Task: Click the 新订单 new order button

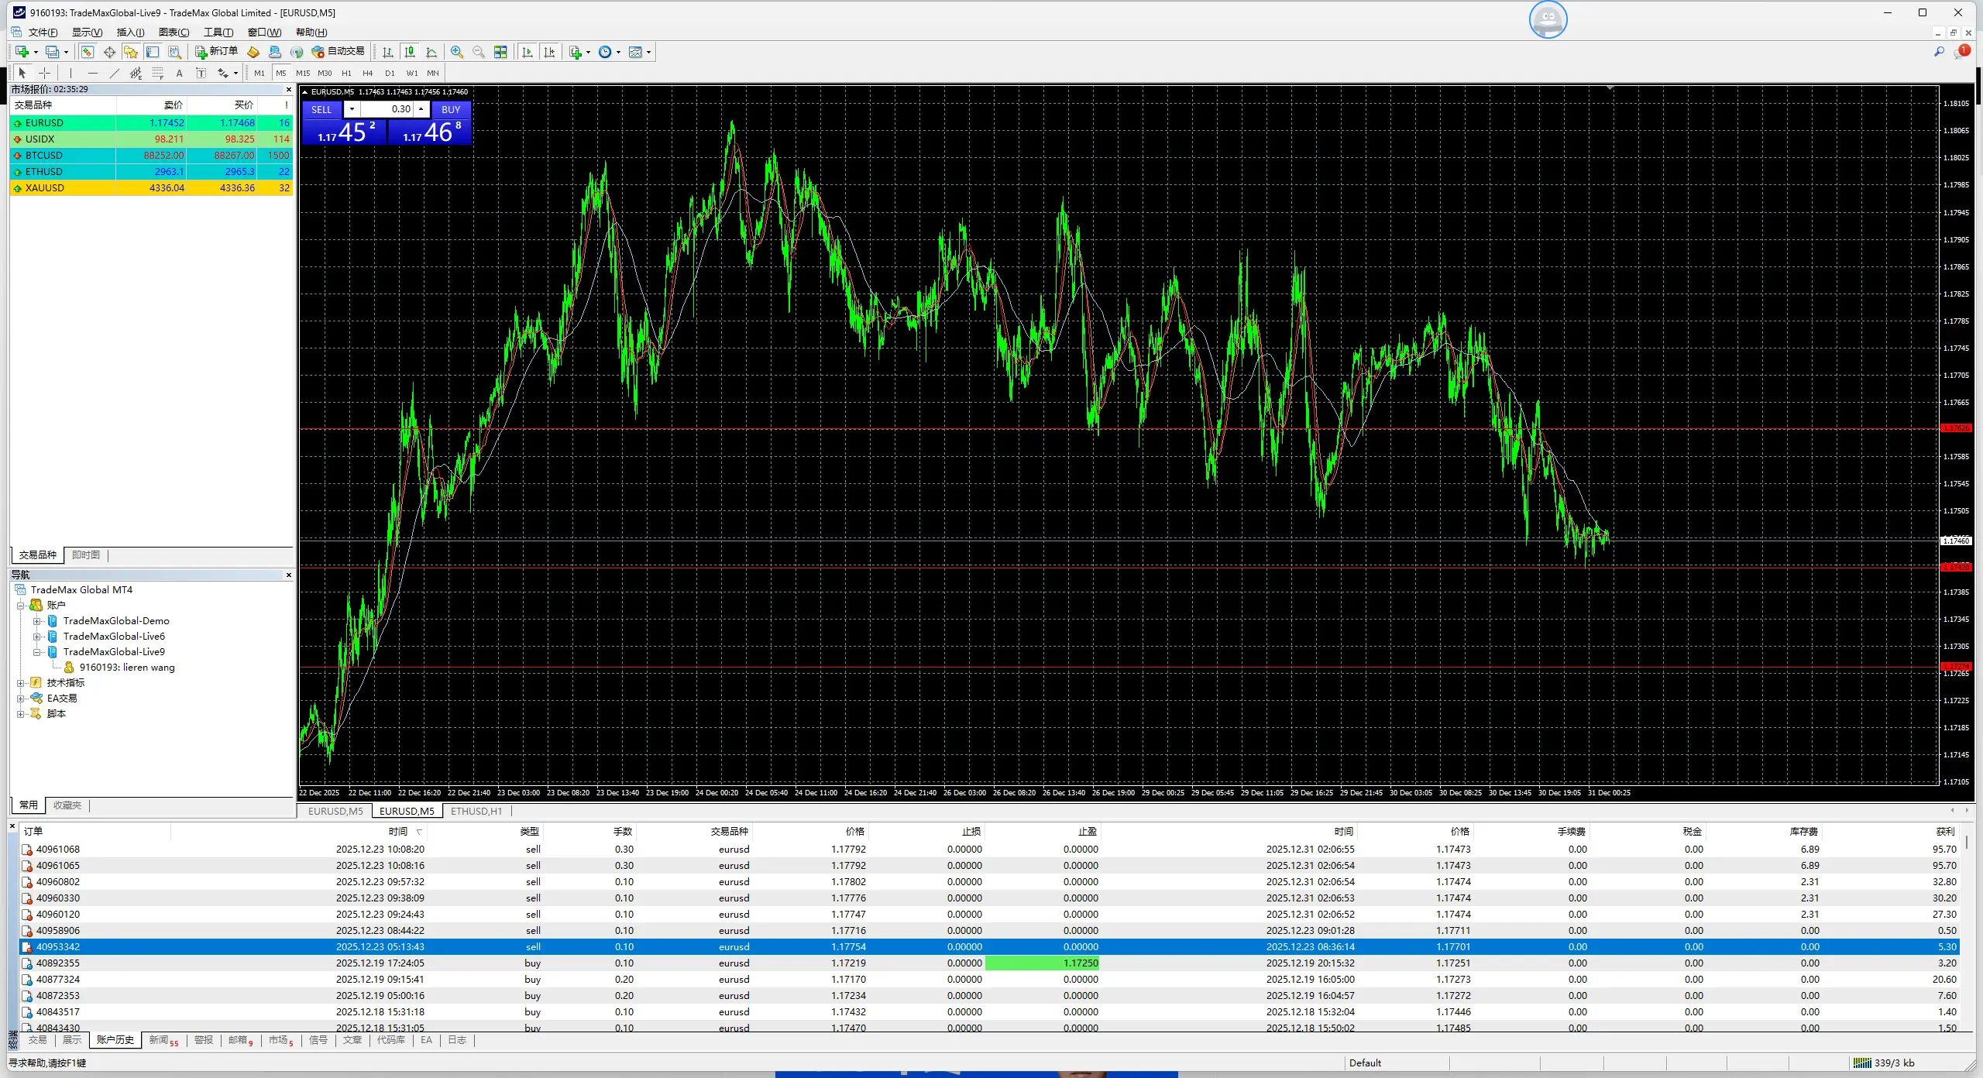Action: (216, 52)
